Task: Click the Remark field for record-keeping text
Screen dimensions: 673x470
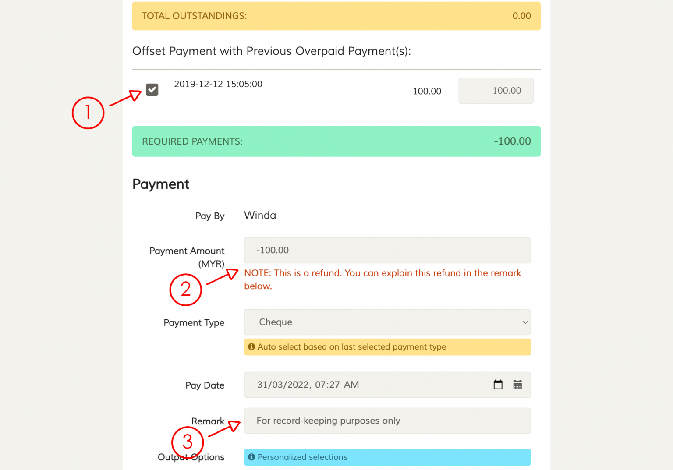Action: (x=387, y=421)
